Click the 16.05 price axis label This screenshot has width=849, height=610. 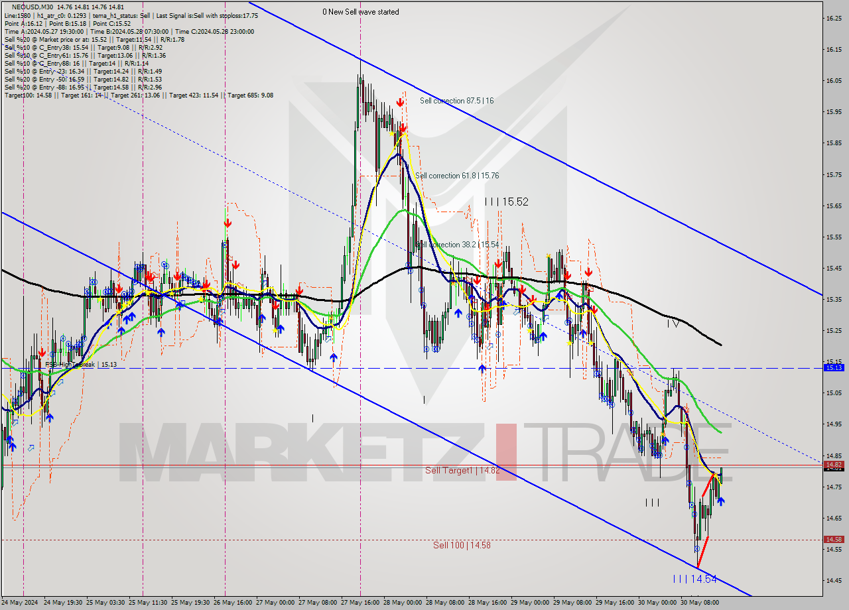[833, 80]
